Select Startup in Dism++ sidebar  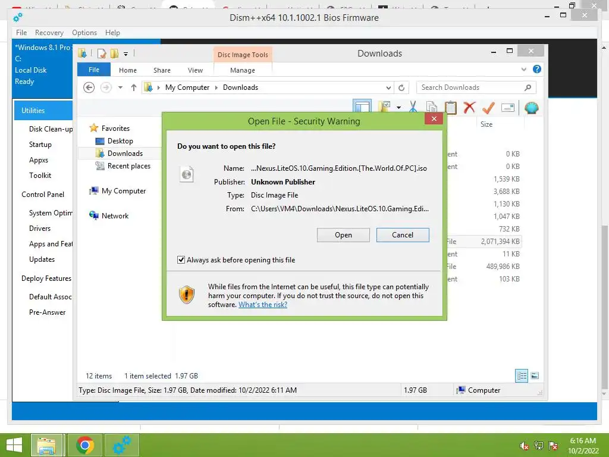[x=40, y=145]
